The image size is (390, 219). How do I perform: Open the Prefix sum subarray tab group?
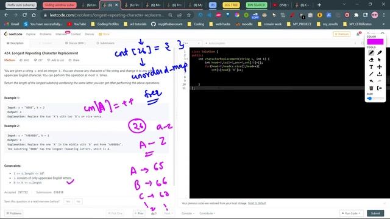[21, 5]
